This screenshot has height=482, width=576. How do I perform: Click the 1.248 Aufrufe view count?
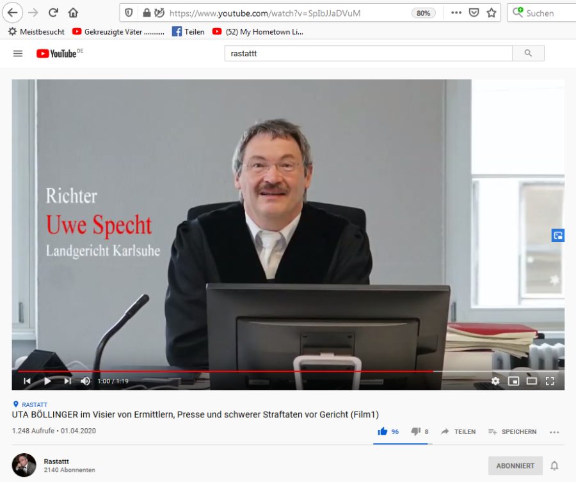click(33, 431)
